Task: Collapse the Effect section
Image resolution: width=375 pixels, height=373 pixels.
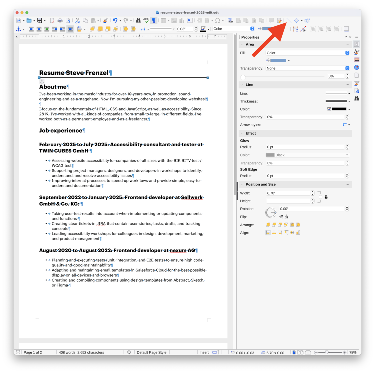Action: 242,133
